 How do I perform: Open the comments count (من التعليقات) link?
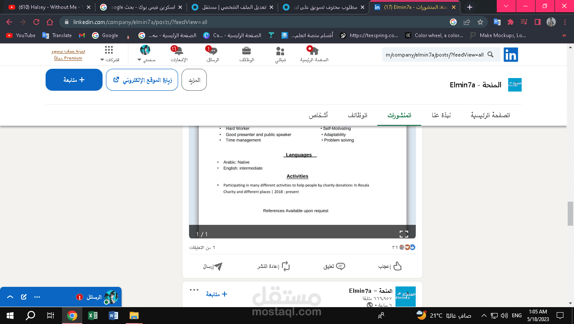tap(202, 247)
